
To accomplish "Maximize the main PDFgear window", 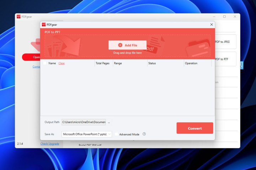I will (224, 17).
